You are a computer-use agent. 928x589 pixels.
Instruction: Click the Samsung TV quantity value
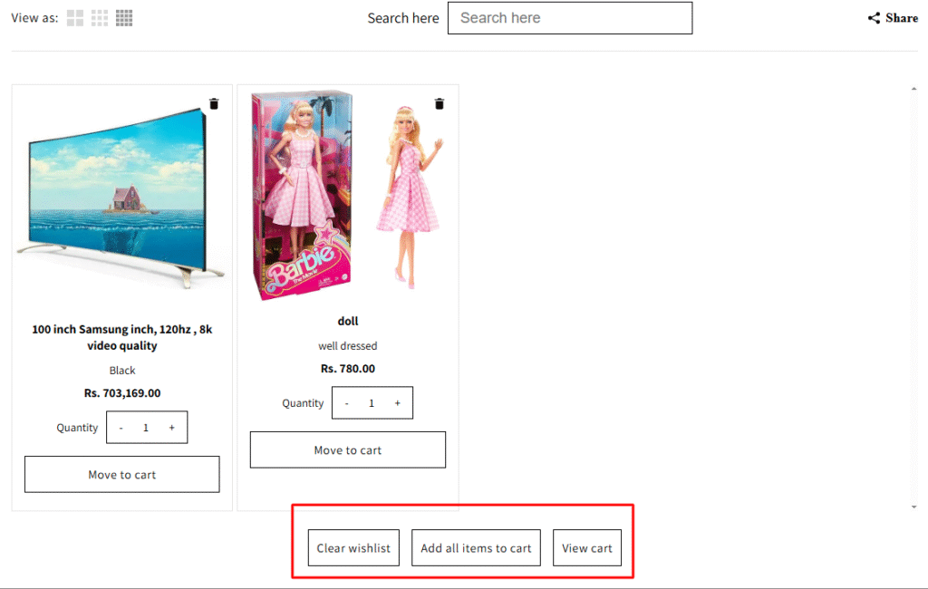pos(146,428)
